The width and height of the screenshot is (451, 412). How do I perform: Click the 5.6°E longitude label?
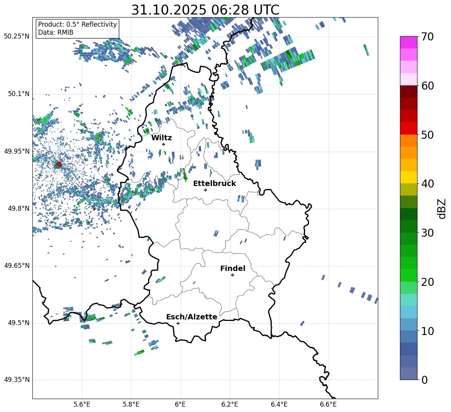pyautogui.click(x=82, y=404)
